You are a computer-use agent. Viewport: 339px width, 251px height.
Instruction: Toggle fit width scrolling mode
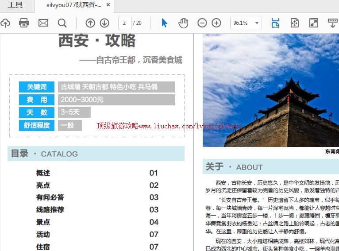click(275, 23)
